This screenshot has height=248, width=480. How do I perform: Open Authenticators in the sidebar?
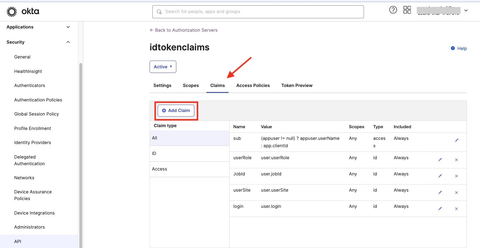pyautogui.click(x=30, y=86)
